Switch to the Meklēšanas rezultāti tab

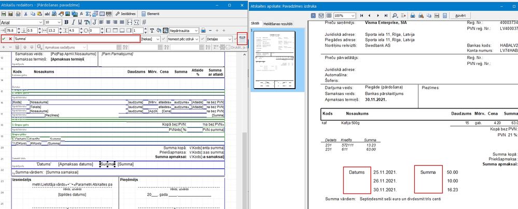(278, 24)
